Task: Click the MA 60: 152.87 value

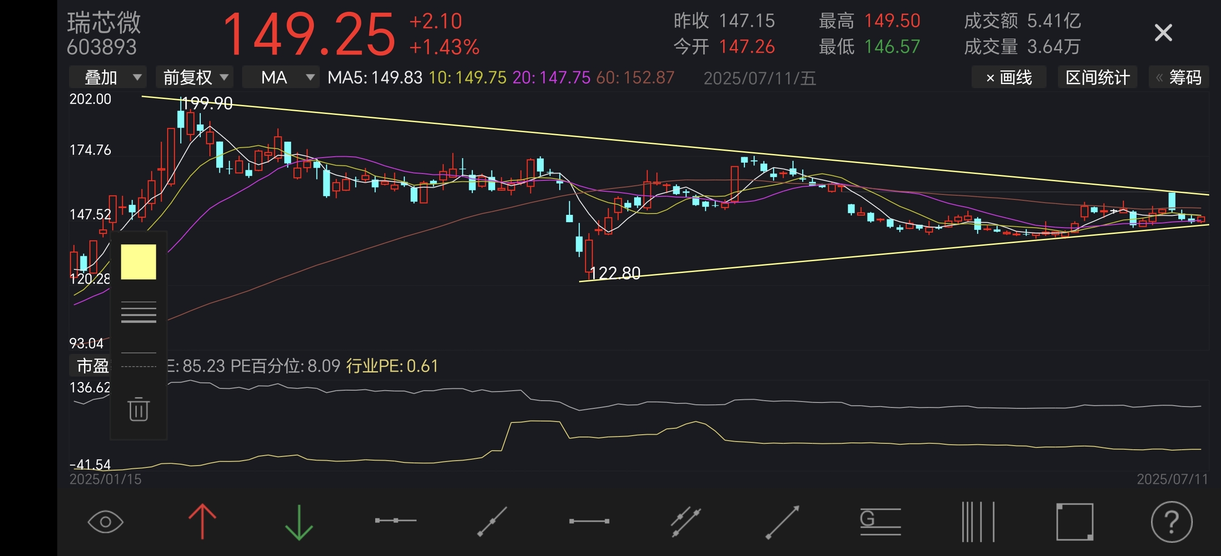Action: [635, 78]
